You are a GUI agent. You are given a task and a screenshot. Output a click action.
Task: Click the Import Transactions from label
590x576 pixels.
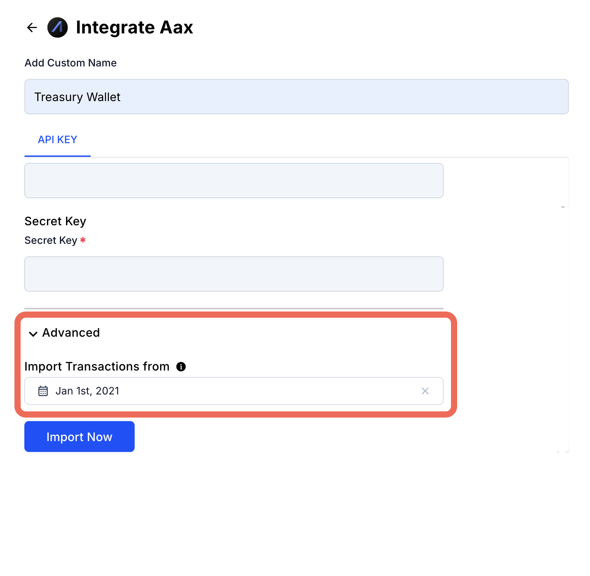point(97,366)
